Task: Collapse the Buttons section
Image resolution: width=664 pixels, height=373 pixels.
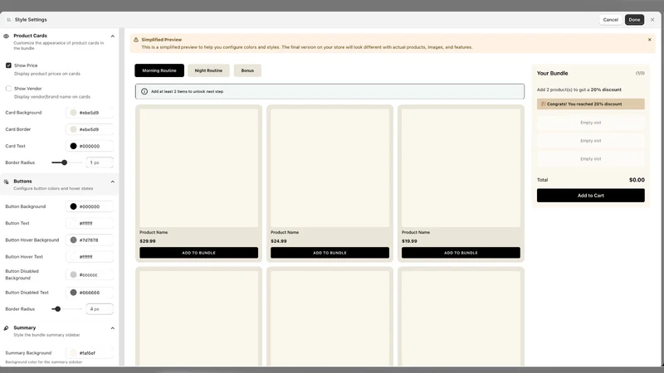Action: click(113, 182)
